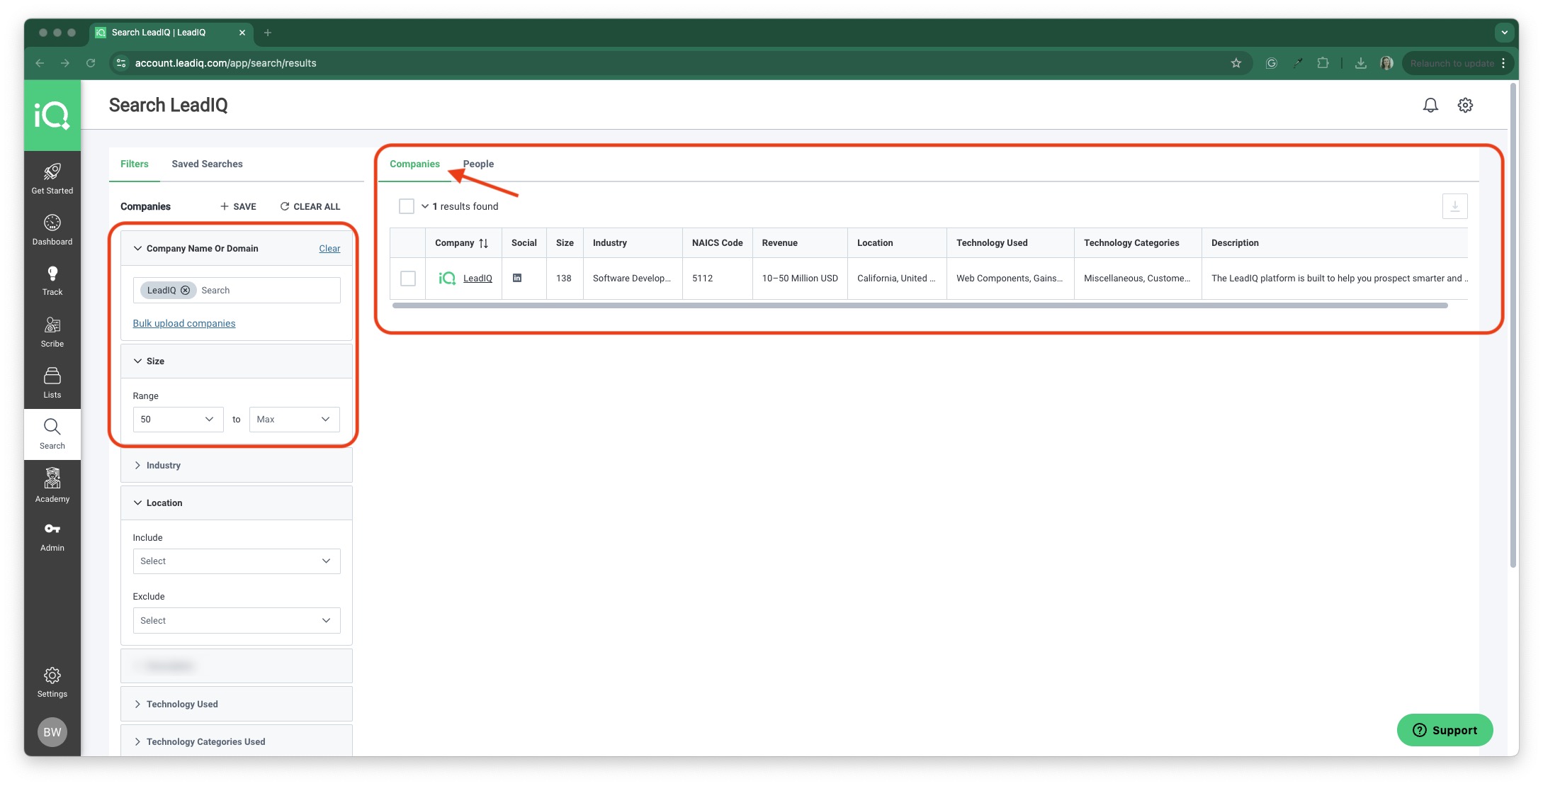Click the horizontal scrollbar under results table
Image resolution: width=1543 pixels, height=786 pixels.
point(920,305)
